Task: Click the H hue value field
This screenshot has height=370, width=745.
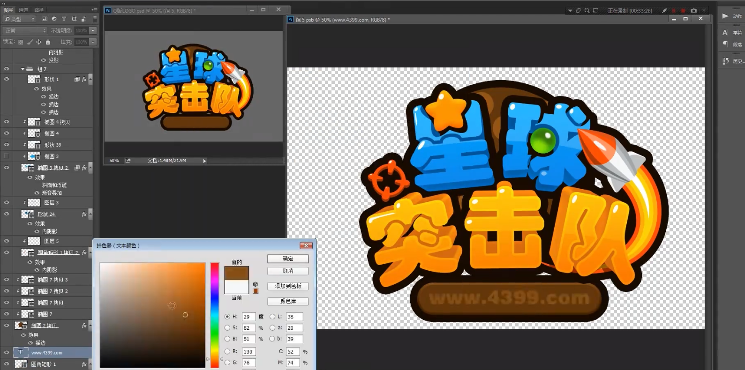Action: (x=248, y=317)
